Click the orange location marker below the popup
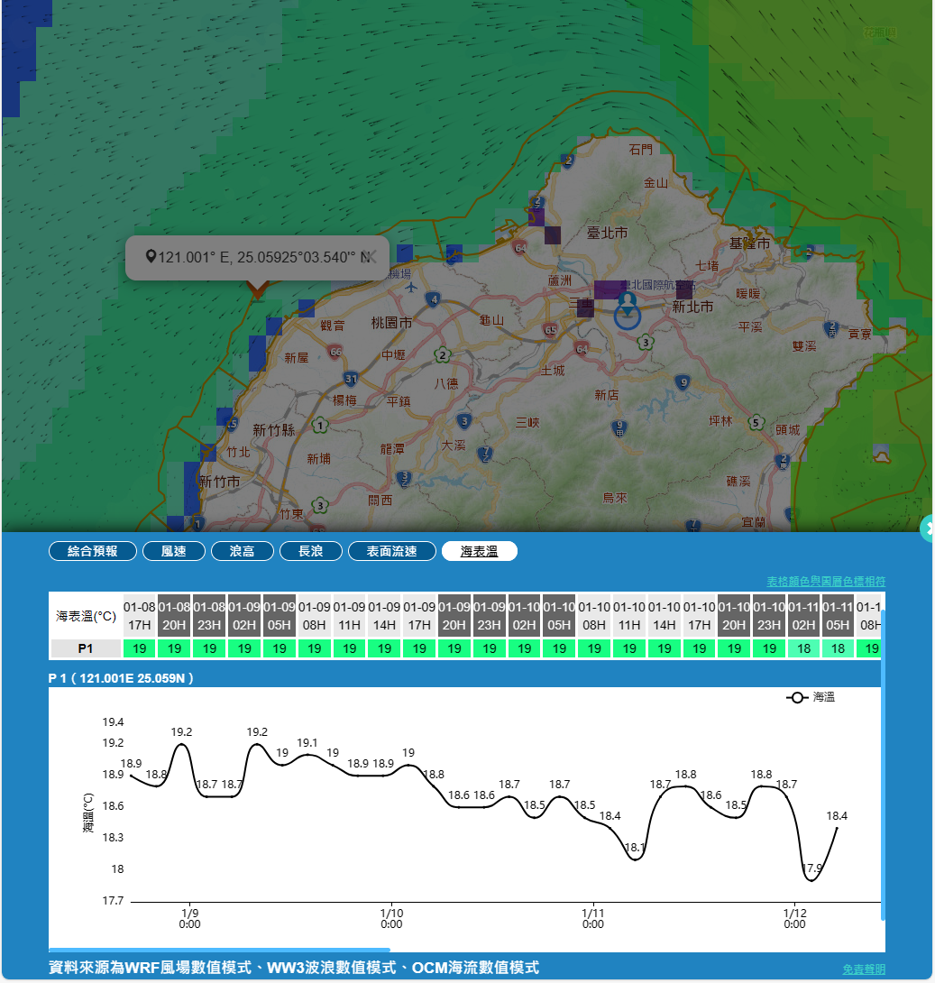 pyautogui.click(x=257, y=289)
